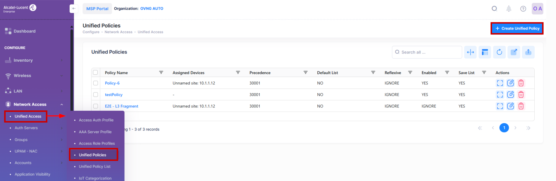Expand details for E2E - L3 Fragment
The width and height of the screenshot is (556, 181).
tap(500, 106)
